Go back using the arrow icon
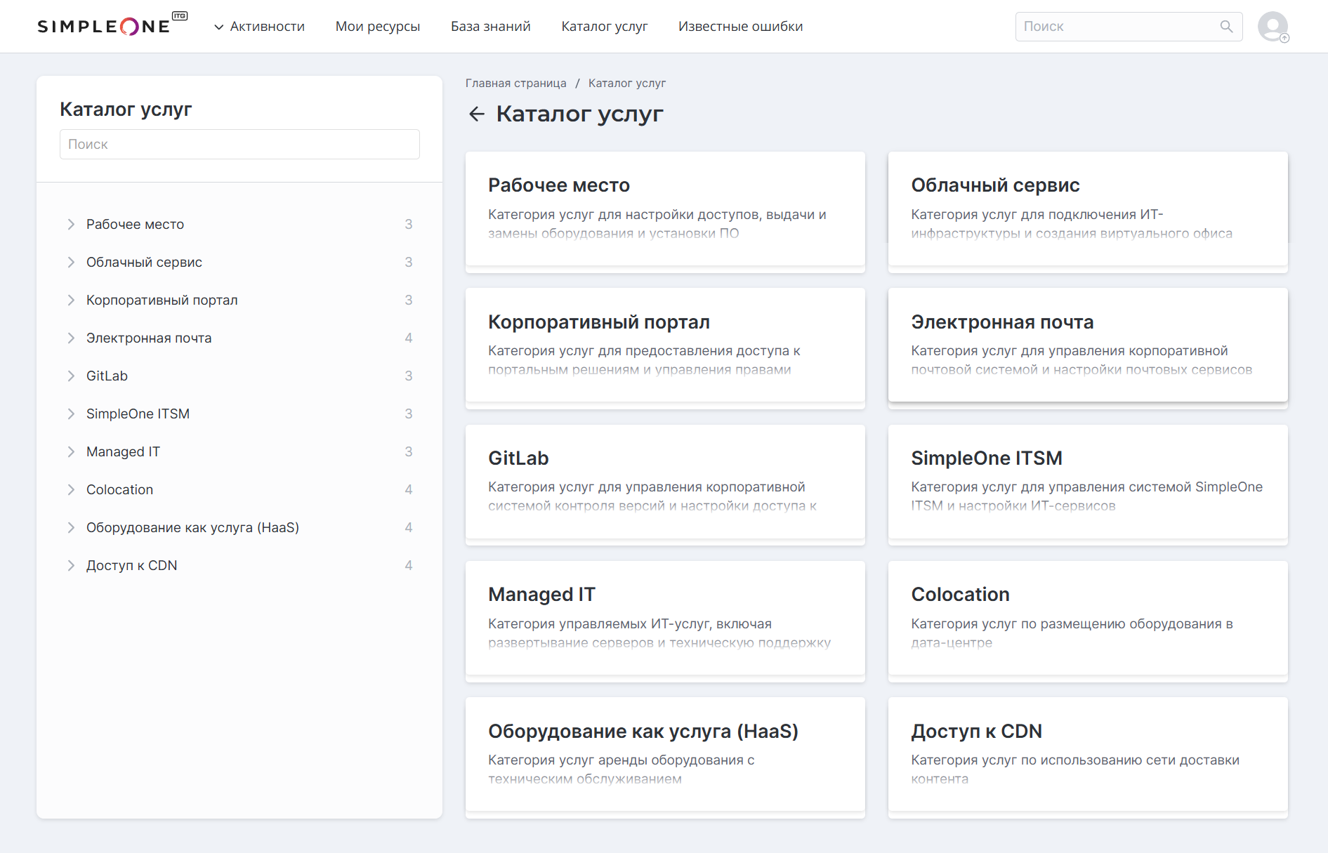The width and height of the screenshot is (1328, 853). pos(477,114)
